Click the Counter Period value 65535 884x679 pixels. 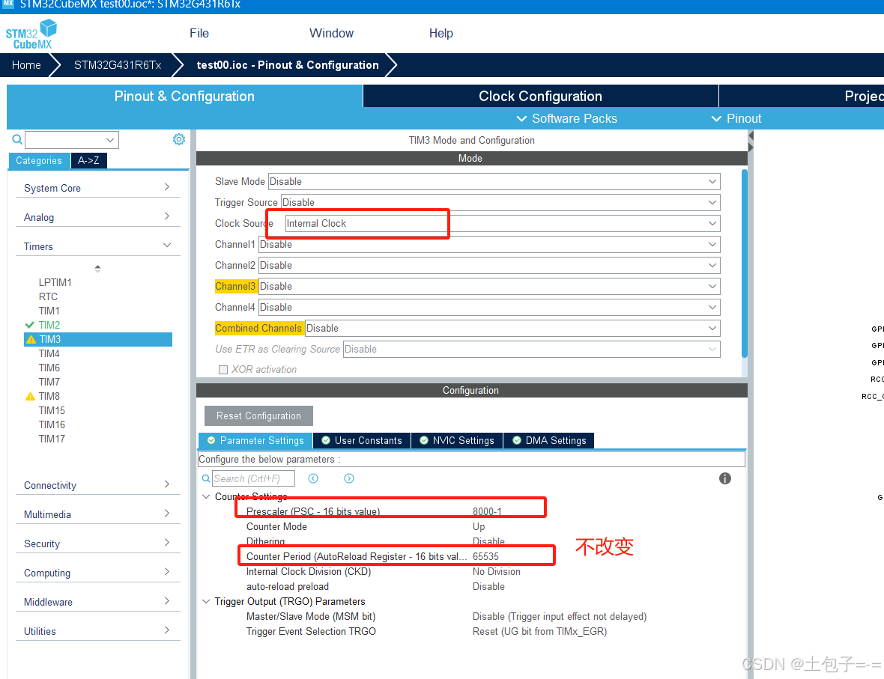[x=485, y=557]
